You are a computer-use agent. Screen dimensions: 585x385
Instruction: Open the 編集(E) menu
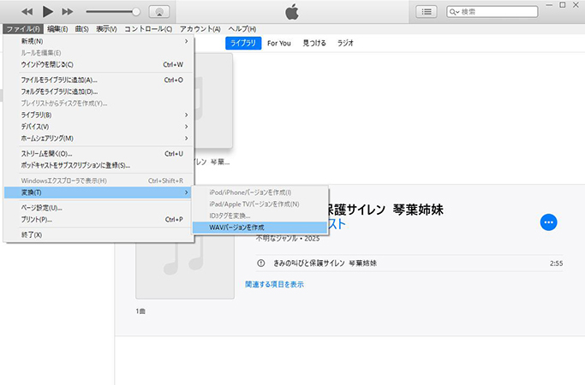(x=57, y=29)
